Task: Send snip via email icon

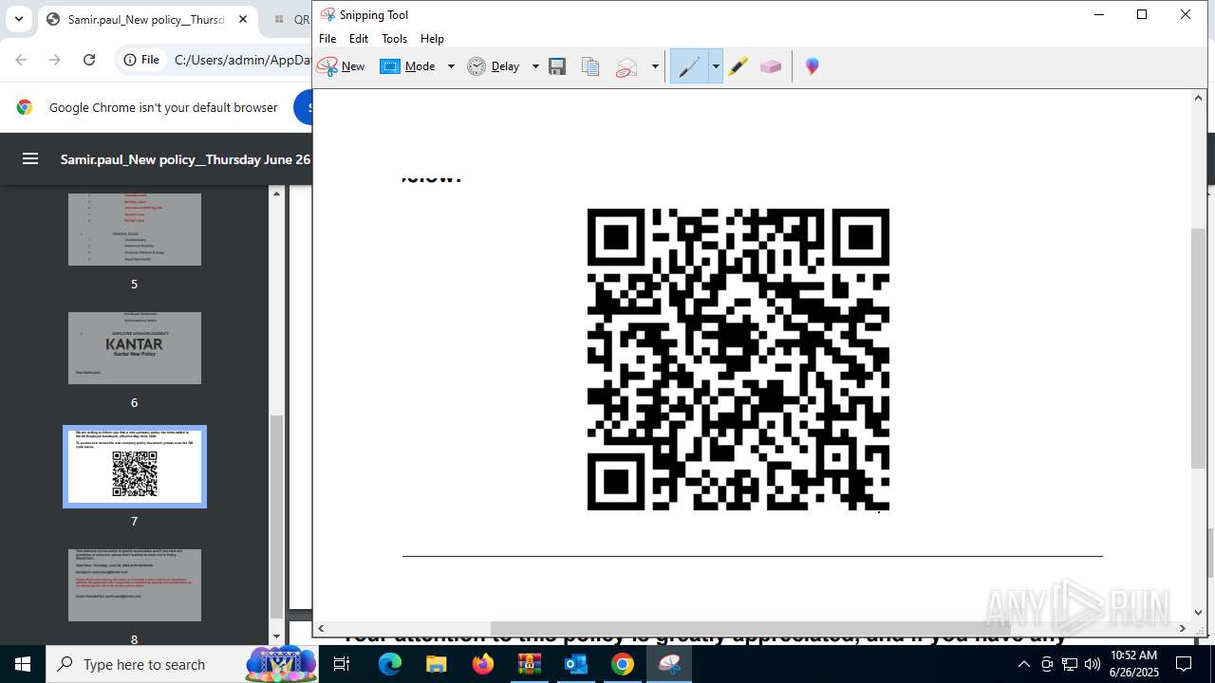Action: [626, 66]
